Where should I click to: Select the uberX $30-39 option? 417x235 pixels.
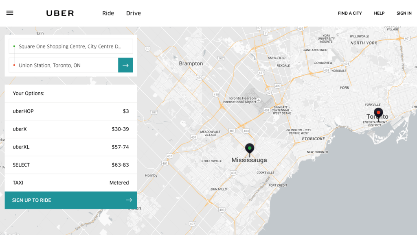[x=70, y=129]
